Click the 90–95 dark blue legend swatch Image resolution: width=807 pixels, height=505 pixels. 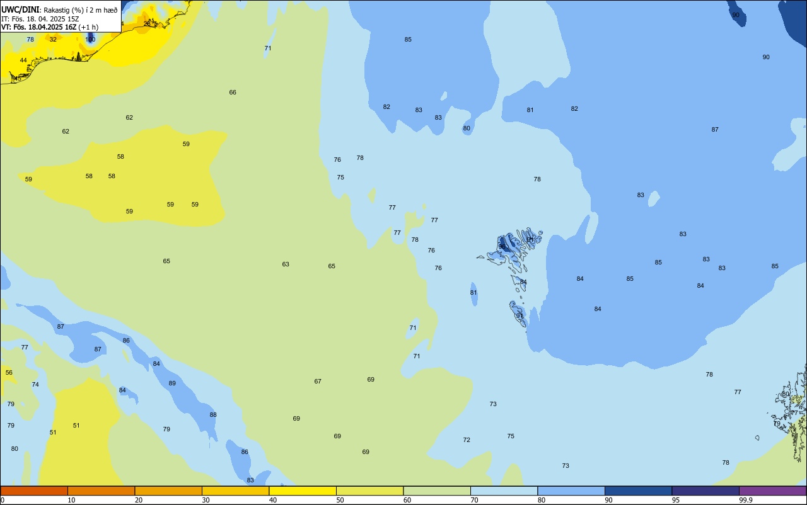coord(638,491)
